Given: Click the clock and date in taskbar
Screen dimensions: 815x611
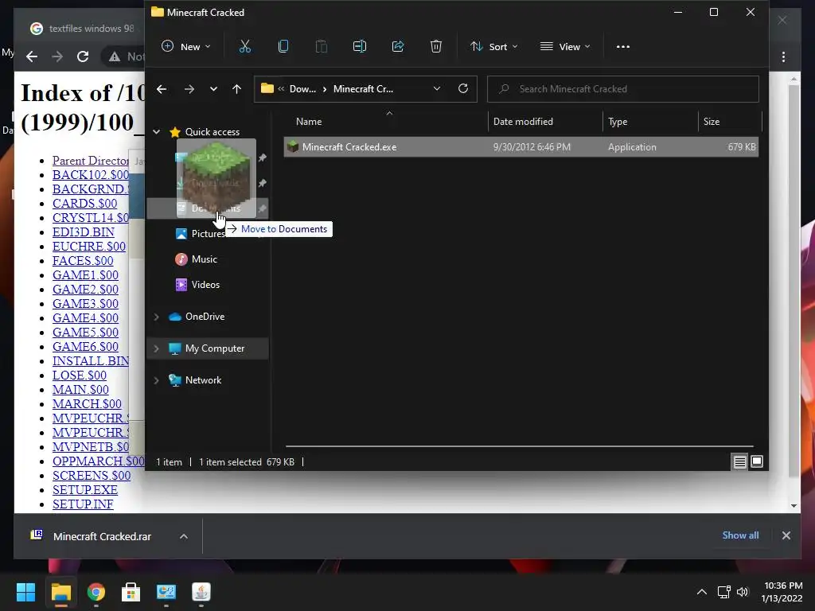Looking at the screenshot, I should pos(783,592).
